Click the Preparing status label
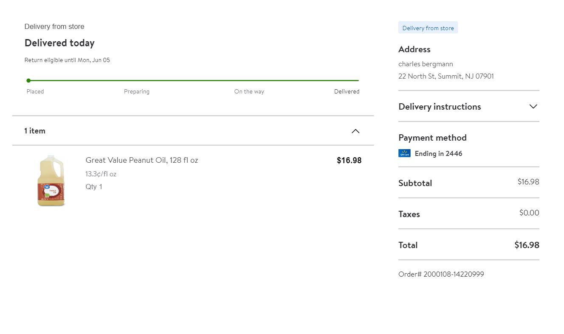This screenshot has width=564, height=334. (136, 91)
